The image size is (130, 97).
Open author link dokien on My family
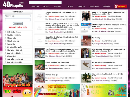[x=97, y=41]
